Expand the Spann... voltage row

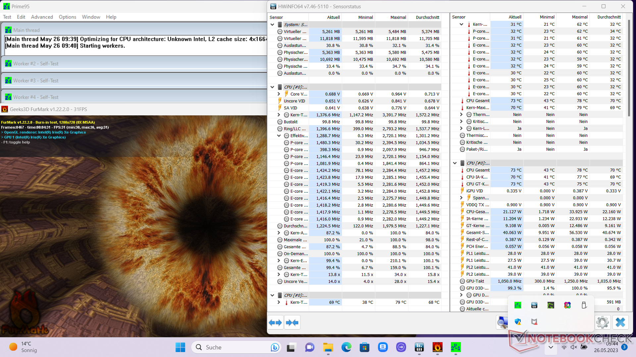[461, 198]
